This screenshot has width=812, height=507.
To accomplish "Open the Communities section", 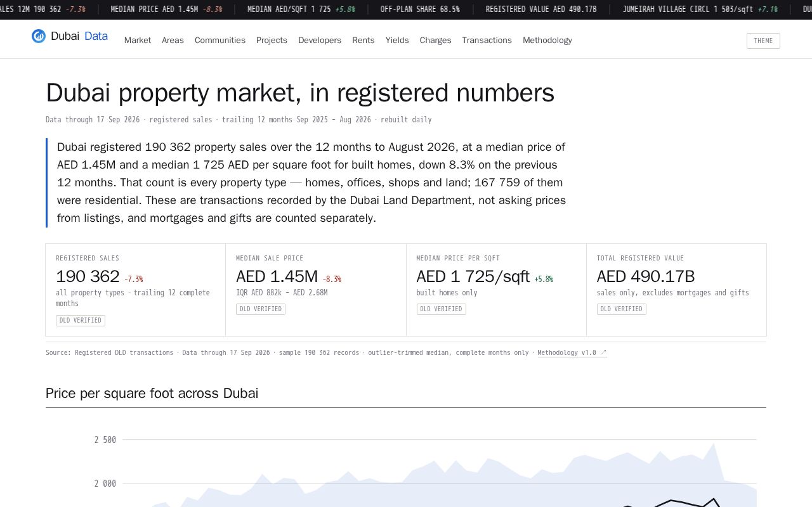I will click(220, 40).
